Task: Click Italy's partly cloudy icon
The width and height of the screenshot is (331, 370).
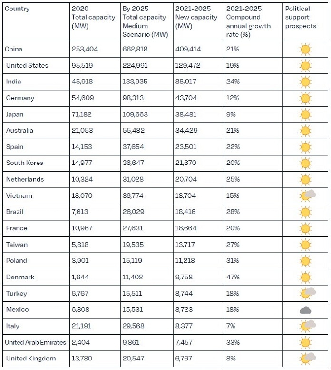Action: [307, 326]
